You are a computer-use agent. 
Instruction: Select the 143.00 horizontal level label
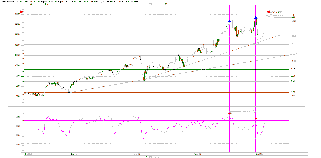293,21
